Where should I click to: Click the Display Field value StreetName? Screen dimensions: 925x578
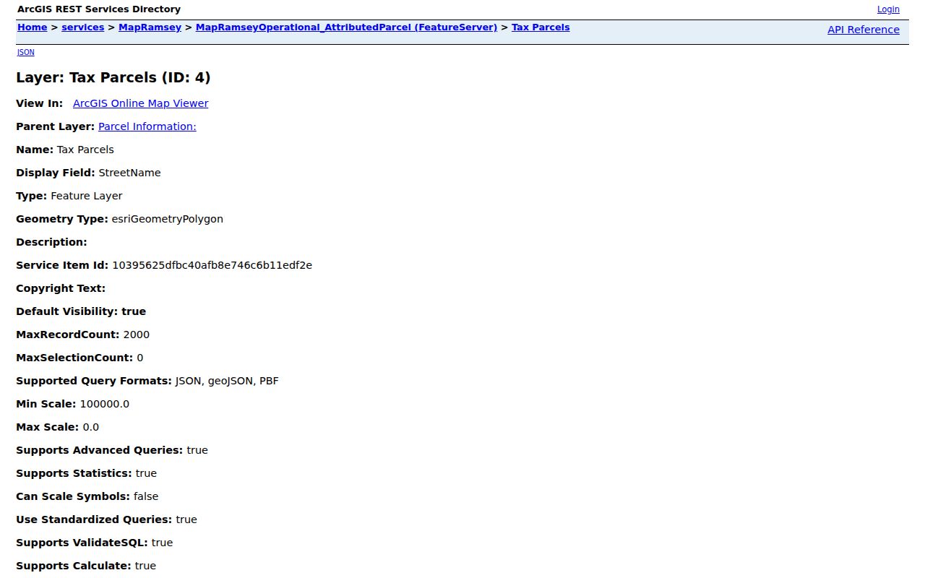129,173
